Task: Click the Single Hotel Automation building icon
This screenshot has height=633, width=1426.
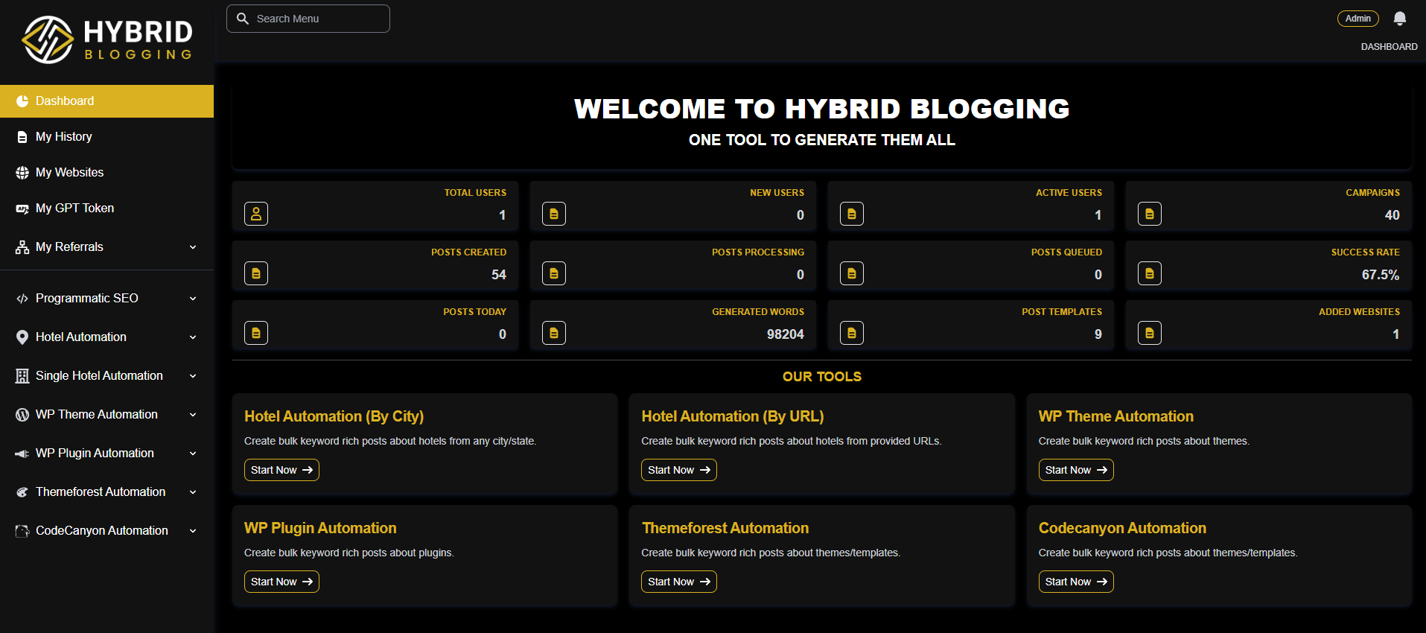Action: coord(22,376)
